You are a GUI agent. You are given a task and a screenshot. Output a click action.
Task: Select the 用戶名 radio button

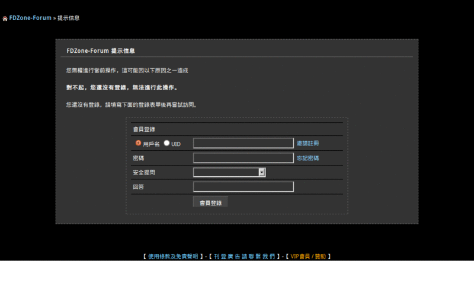pyautogui.click(x=138, y=143)
